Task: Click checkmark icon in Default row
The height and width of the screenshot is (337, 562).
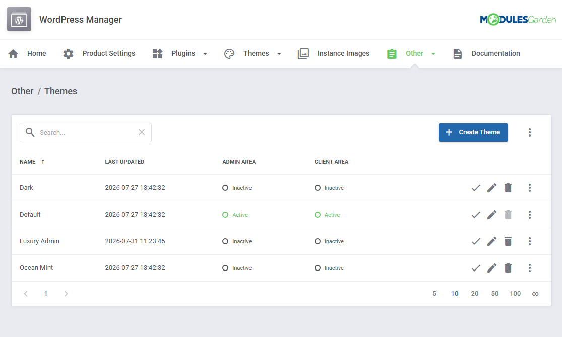Action: point(476,215)
